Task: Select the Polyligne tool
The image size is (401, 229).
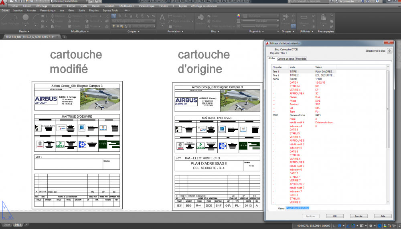Action: point(14,19)
